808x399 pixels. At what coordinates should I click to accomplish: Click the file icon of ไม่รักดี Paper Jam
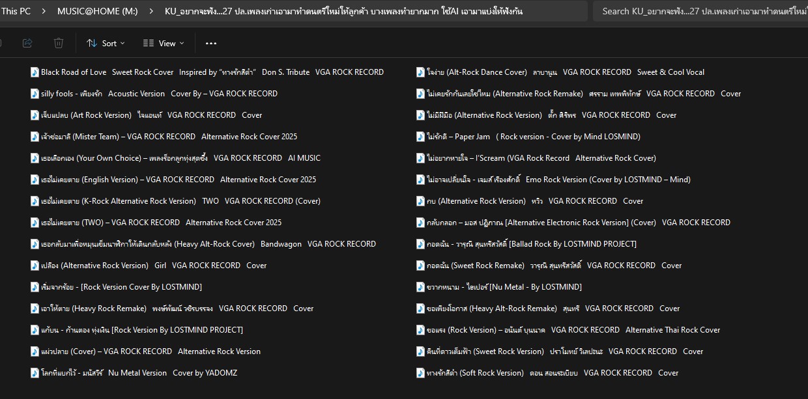[x=420, y=137]
